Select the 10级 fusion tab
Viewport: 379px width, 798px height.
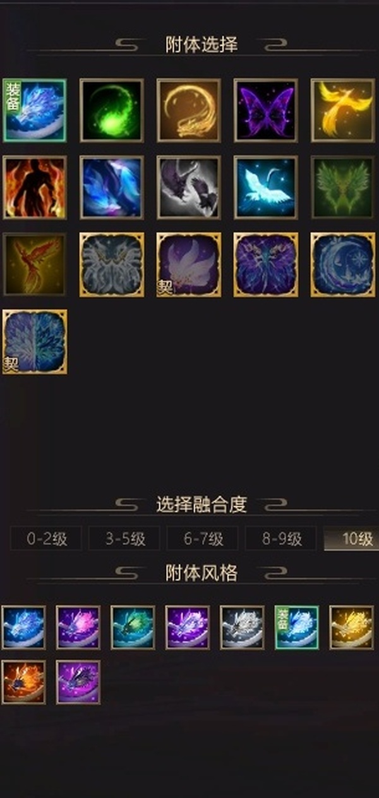click(x=352, y=539)
